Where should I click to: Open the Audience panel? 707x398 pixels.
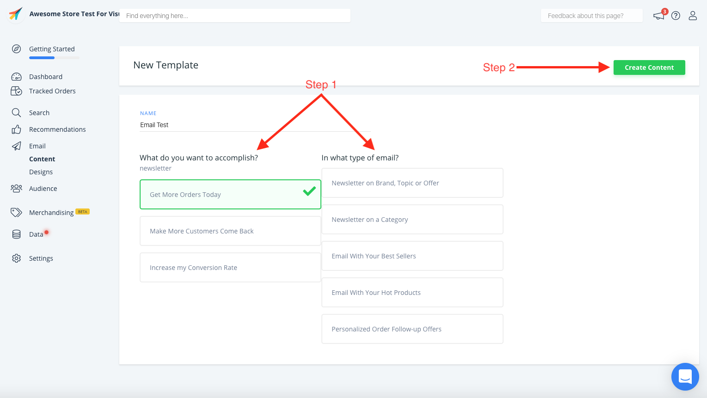pos(43,189)
